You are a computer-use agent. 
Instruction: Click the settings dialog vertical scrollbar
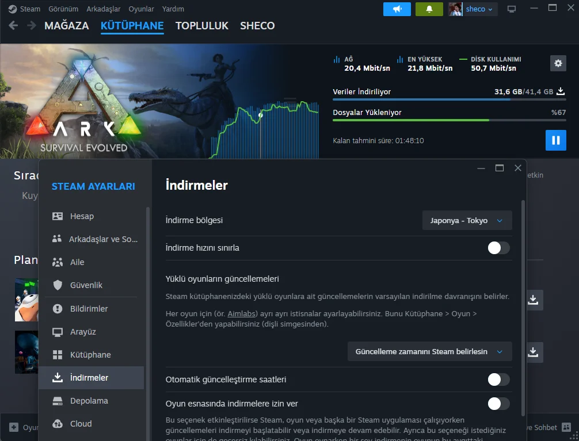[523, 308]
